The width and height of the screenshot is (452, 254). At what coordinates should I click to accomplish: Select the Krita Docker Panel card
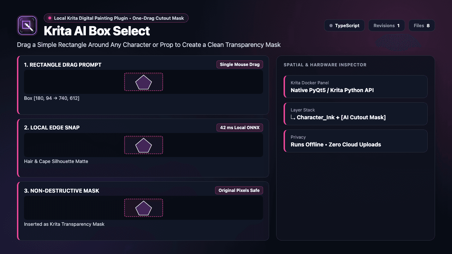[x=356, y=86]
